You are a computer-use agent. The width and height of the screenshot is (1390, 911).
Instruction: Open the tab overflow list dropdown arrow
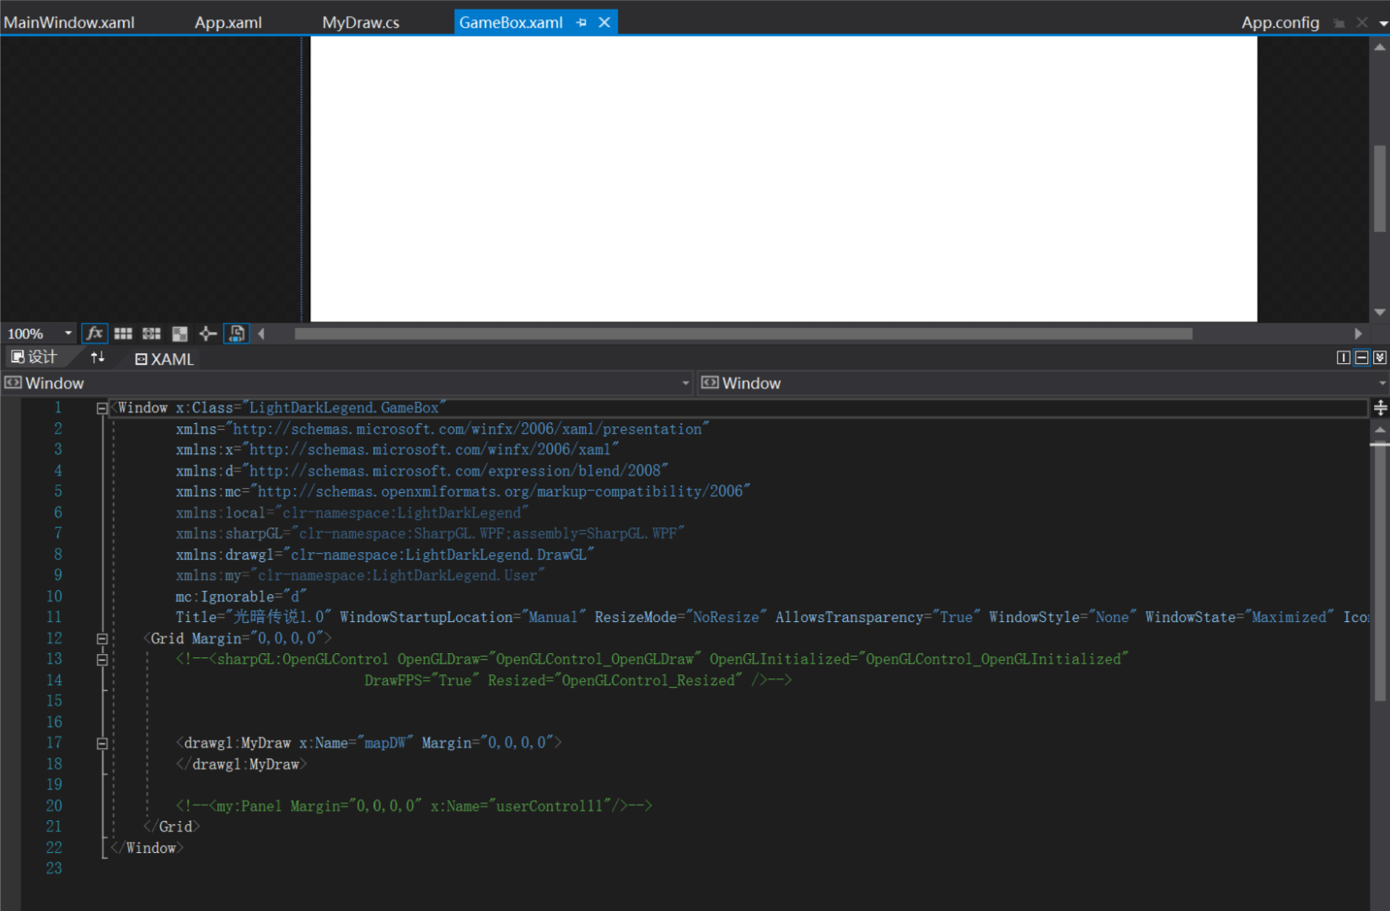[x=1382, y=24]
